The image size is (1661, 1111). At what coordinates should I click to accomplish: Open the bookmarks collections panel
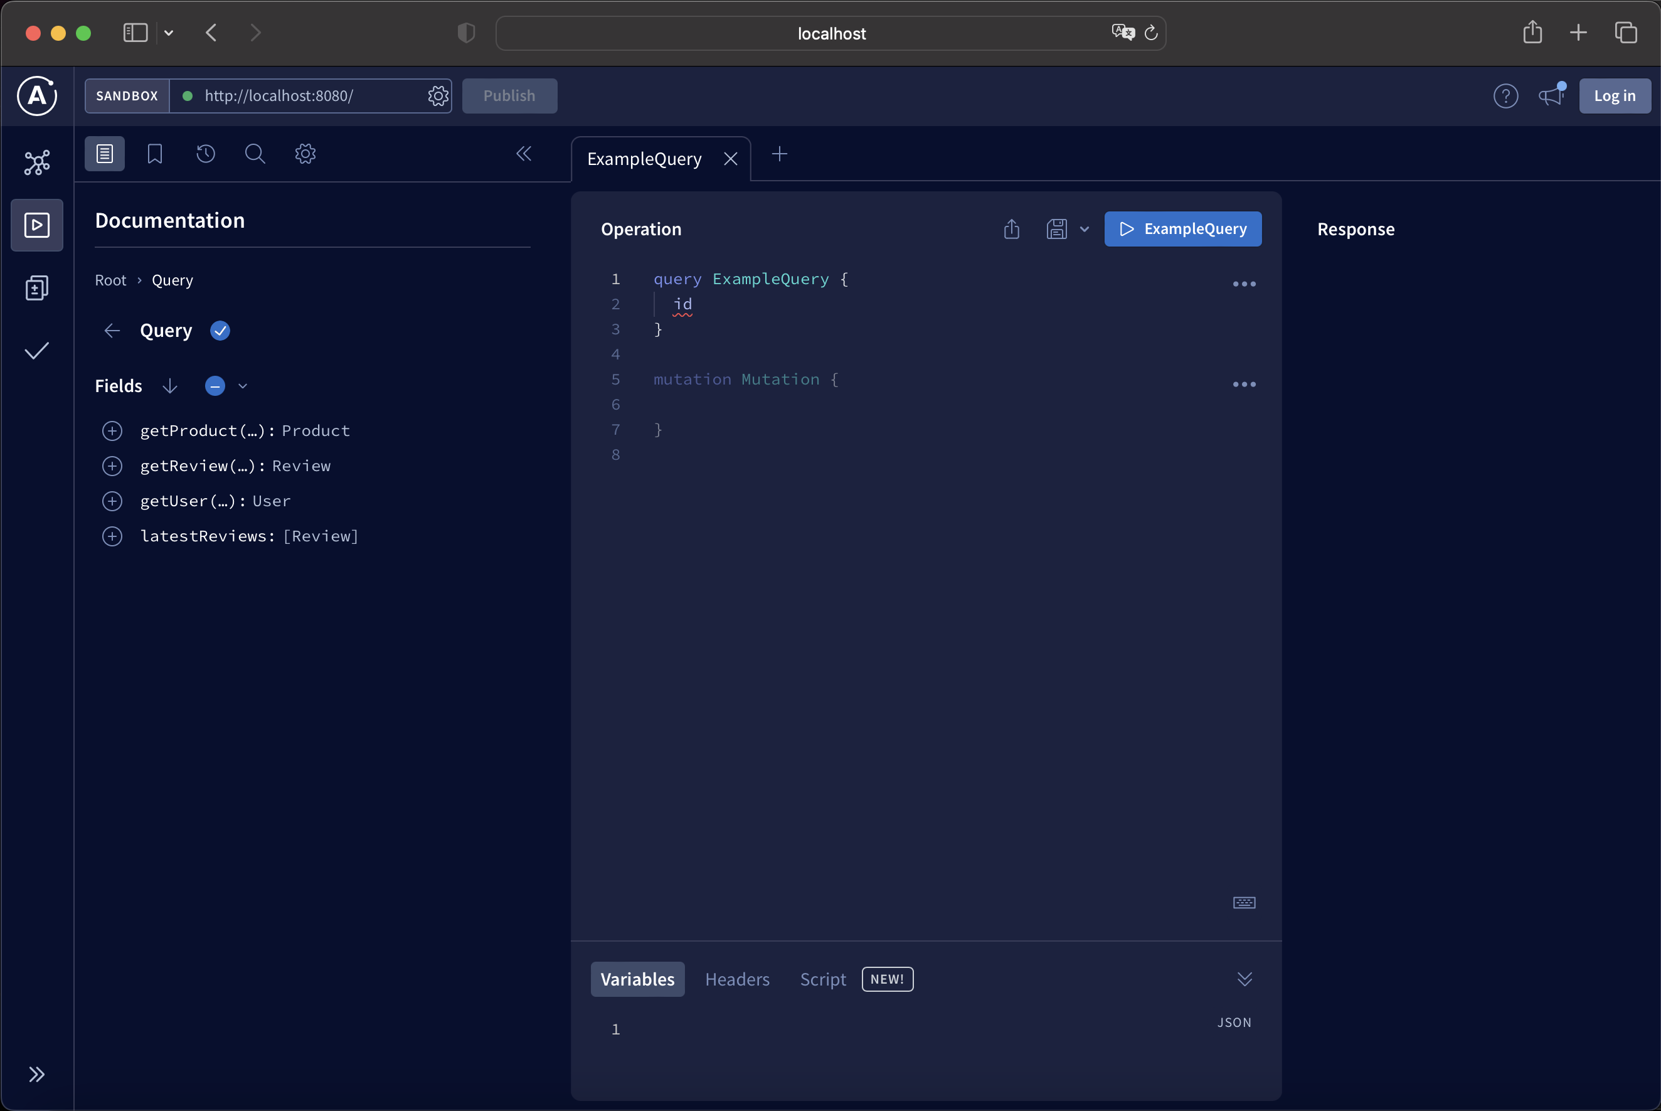(154, 154)
